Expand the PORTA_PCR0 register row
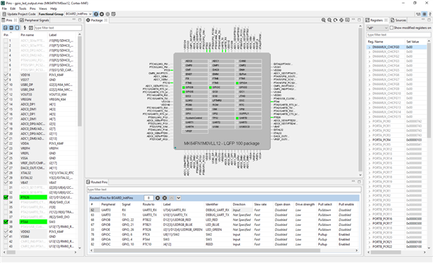Viewport: 433px width, 263px height. click(369, 121)
